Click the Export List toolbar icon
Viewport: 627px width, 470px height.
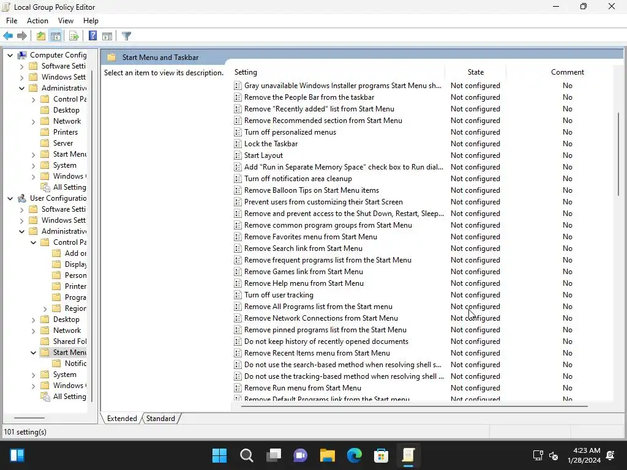[74, 36]
